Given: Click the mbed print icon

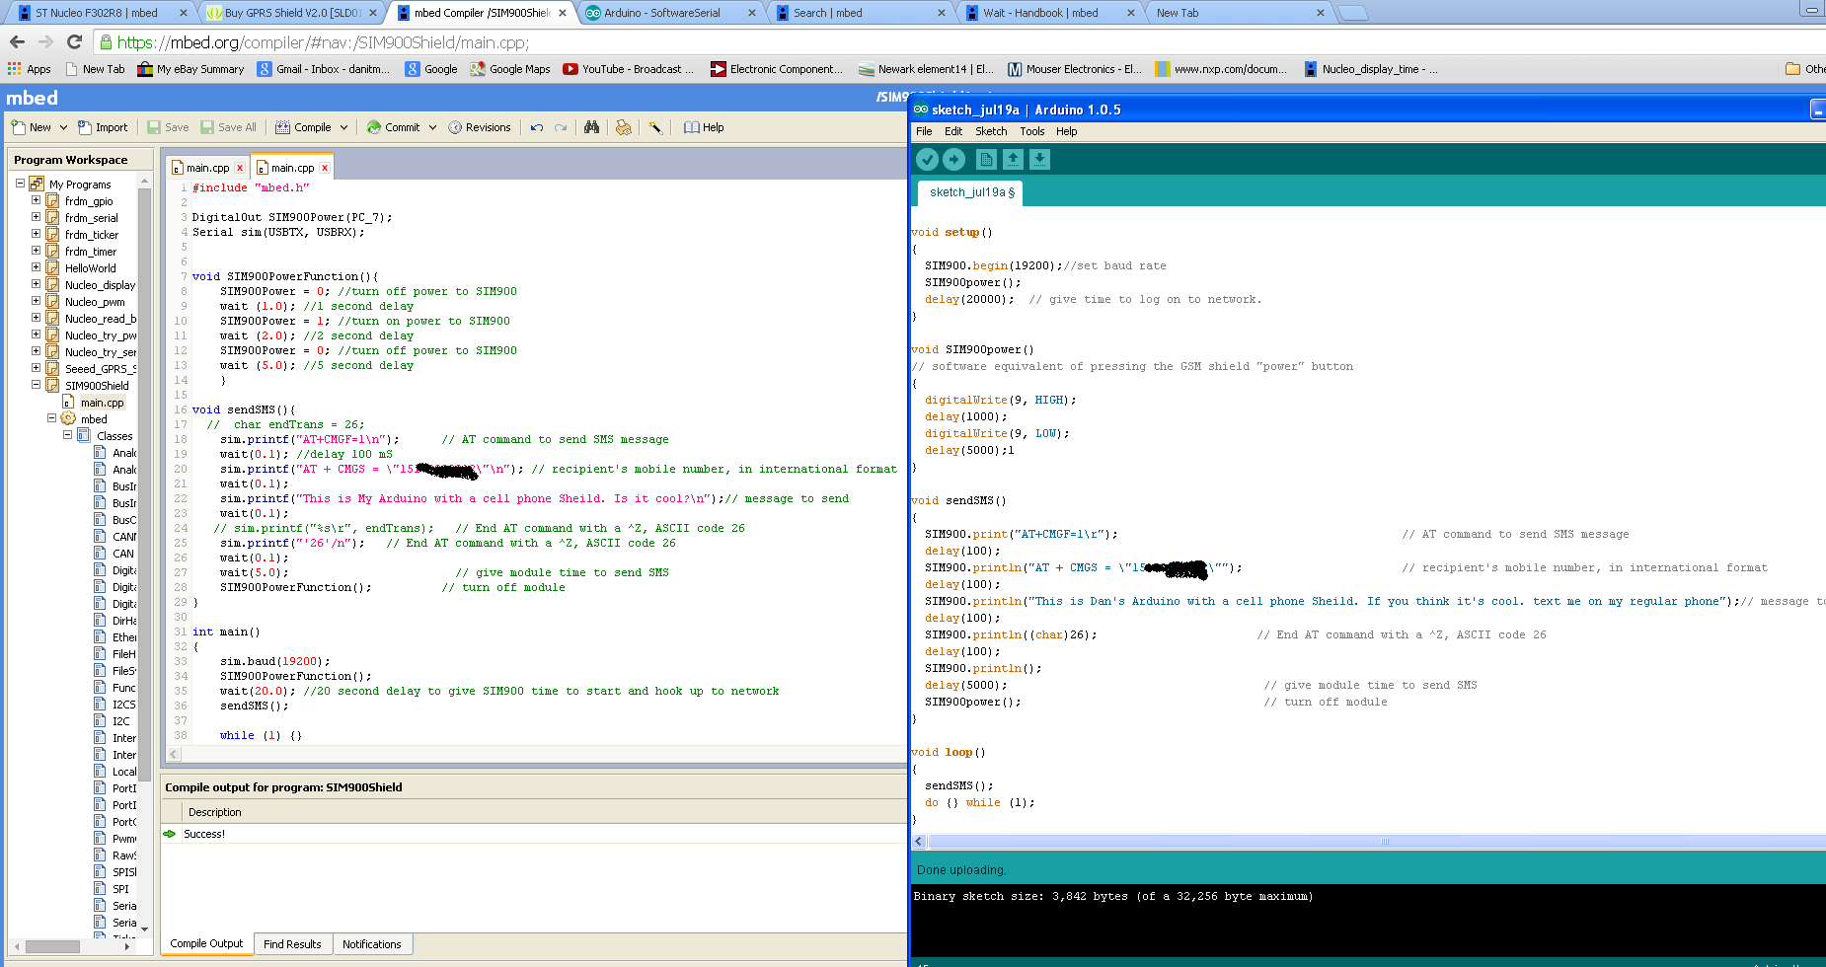Looking at the screenshot, I should [623, 127].
